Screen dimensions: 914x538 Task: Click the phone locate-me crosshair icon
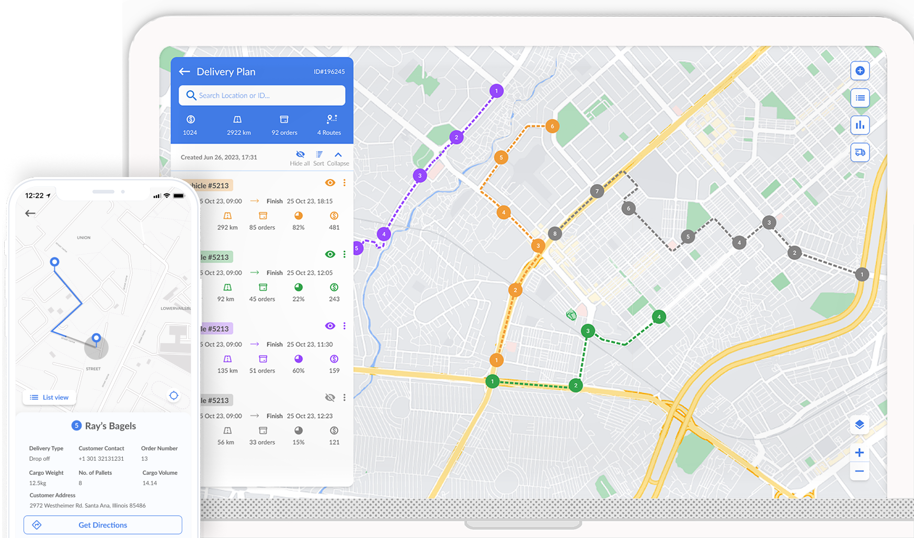(174, 396)
